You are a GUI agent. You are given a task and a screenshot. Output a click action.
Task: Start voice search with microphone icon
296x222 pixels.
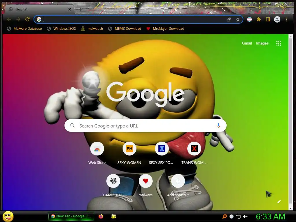point(218,125)
